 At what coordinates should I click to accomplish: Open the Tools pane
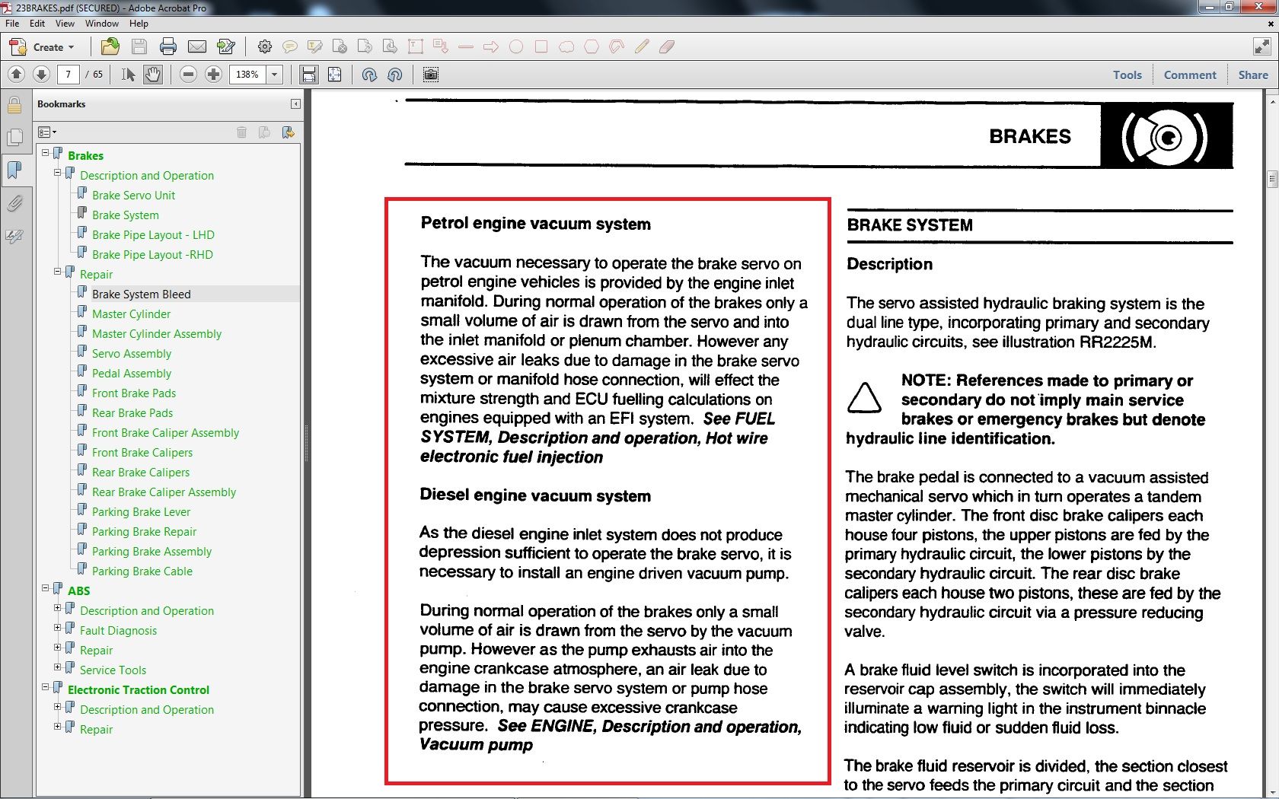(x=1127, y=75)
